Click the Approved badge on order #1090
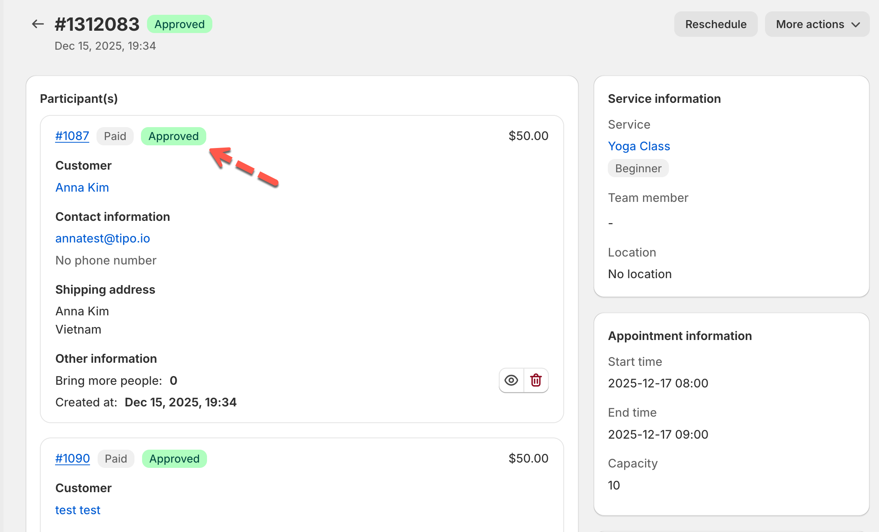The height and width of the screenshot is (532, 879). coord(174,459)
